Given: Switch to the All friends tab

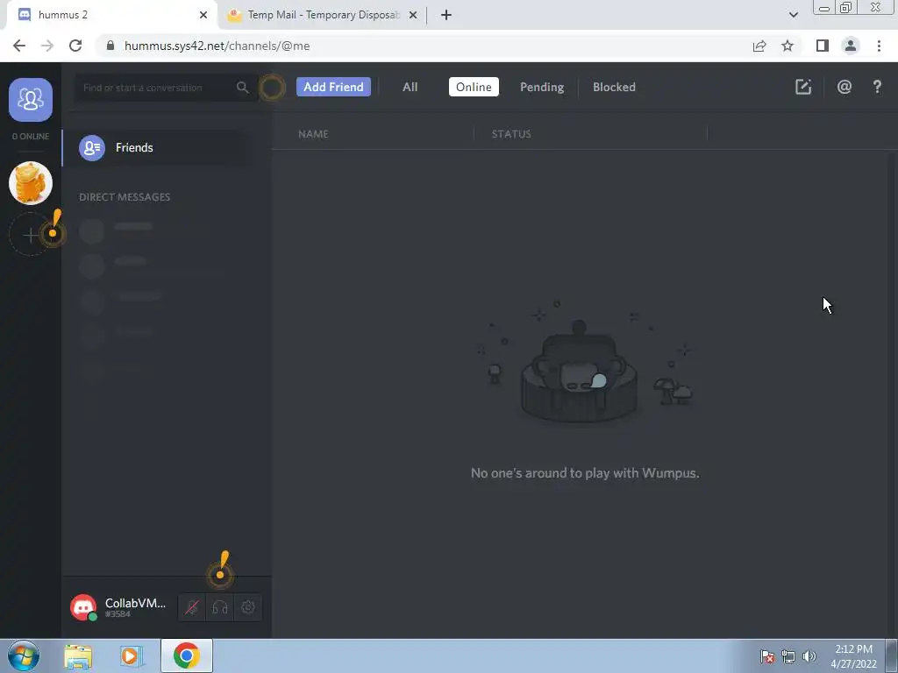Looking at the screenshot, I should pos(410,87).
